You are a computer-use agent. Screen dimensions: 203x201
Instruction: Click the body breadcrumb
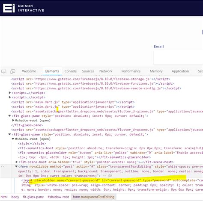[15, 197]
